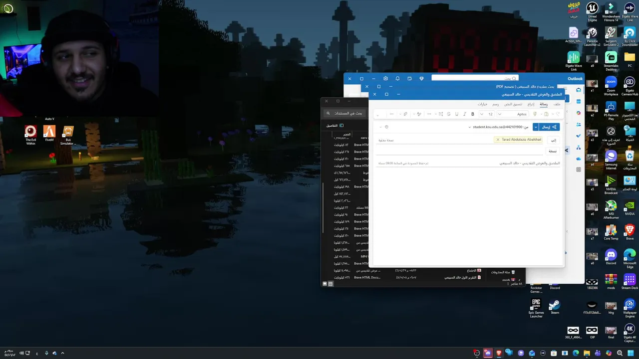Switch File Explorer to large icons view

click(x=324, y=284)
